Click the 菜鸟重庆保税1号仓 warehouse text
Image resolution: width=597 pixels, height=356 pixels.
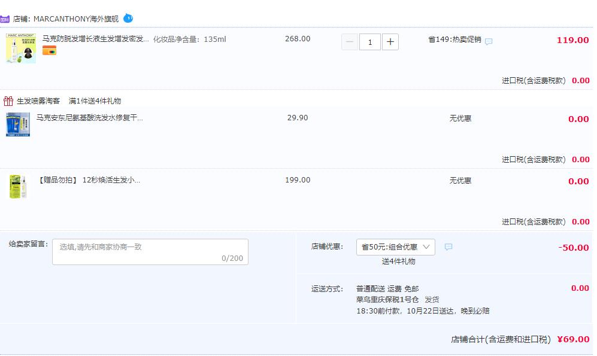click(x=387, y=299)
